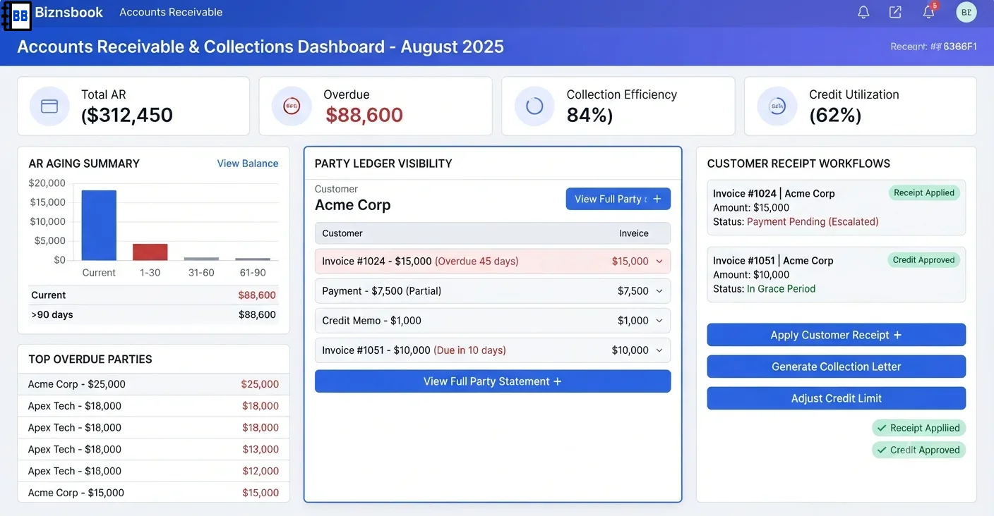This screenshot has width=994, height=516.
Task: Open the Invoice #1024 Acme Corp receipt card
Action: tap(837, 207)
